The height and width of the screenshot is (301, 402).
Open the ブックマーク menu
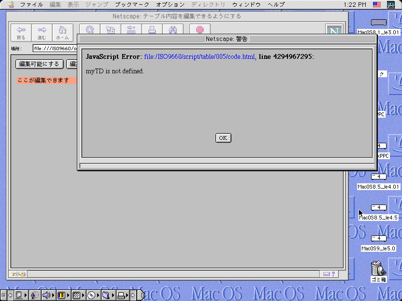pos(132,5)
